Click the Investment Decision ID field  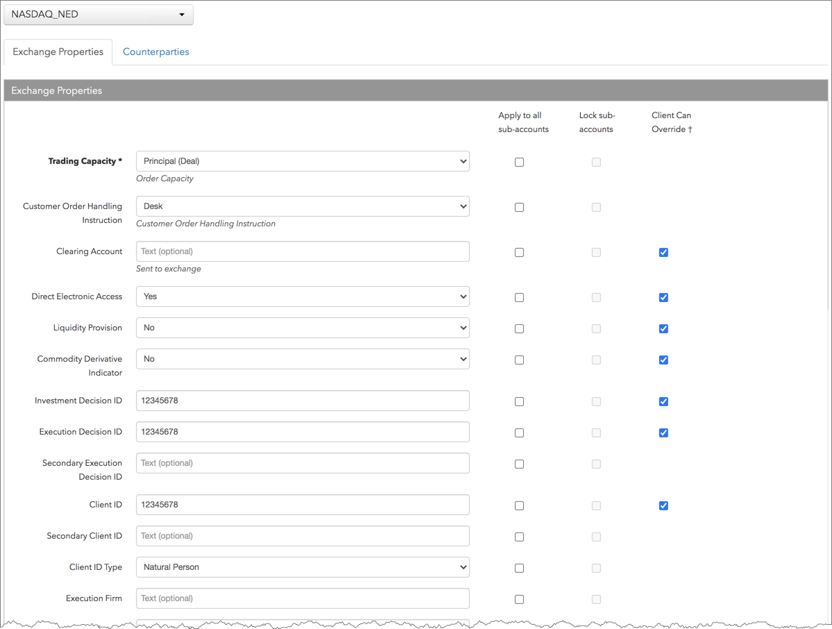(x=303, y=401)
